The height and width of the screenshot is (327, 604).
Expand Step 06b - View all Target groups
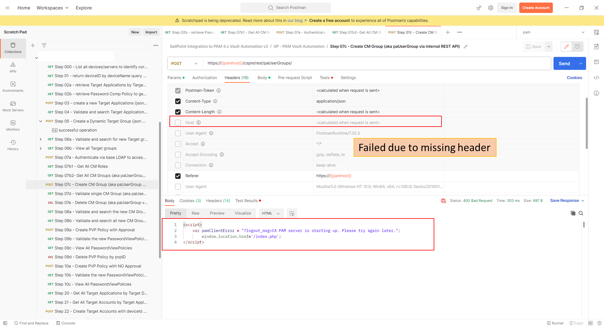[41, 148]
